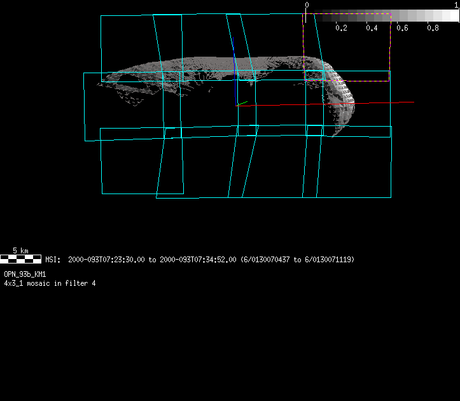Select the top-left cyan mosaic frame

click(x=127, y=45)
